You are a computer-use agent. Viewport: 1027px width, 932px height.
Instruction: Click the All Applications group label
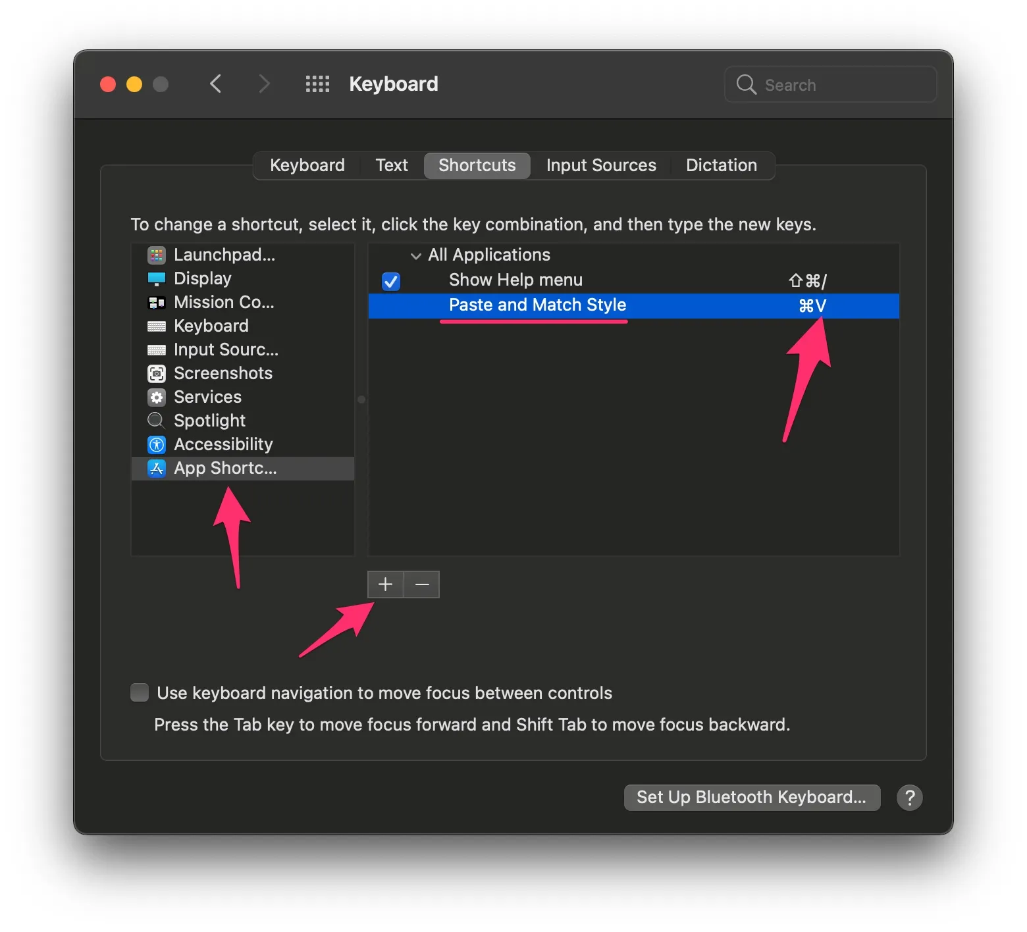click(x=489, y=255)
